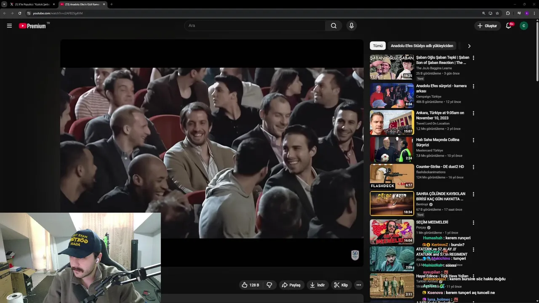Viewport: 539px width, 303px height.
Task: Open the zoom magnifier in address bar
Action: pyautogui.click(x=484, y=13)
